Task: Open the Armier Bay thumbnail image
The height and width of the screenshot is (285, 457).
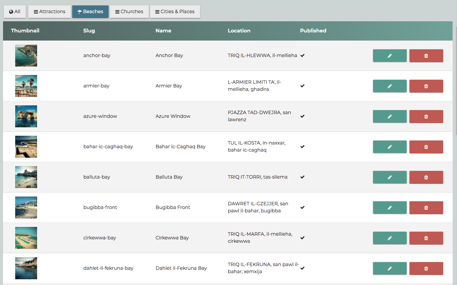Action: click(26, 86)
